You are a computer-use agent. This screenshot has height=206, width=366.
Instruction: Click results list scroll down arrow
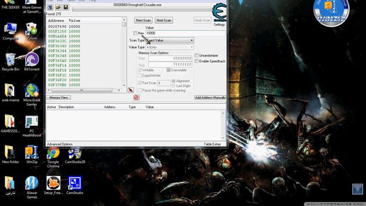coord(124,85)
